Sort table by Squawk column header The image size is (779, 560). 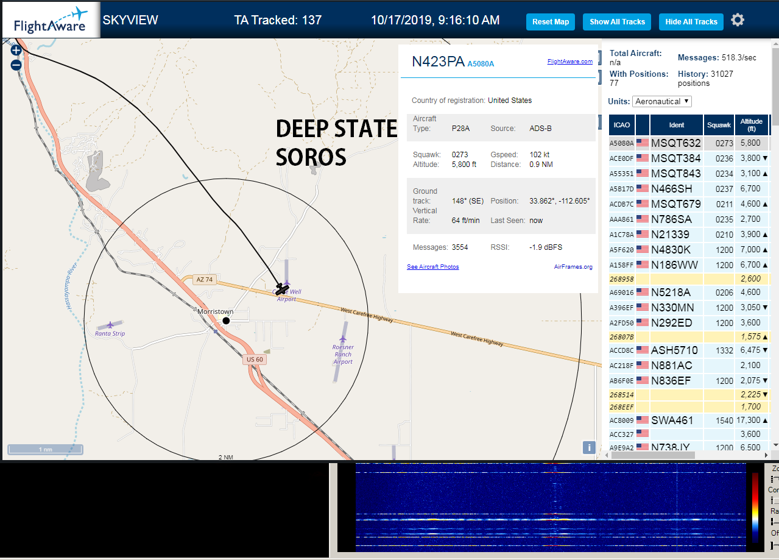[x=719, y=125]
